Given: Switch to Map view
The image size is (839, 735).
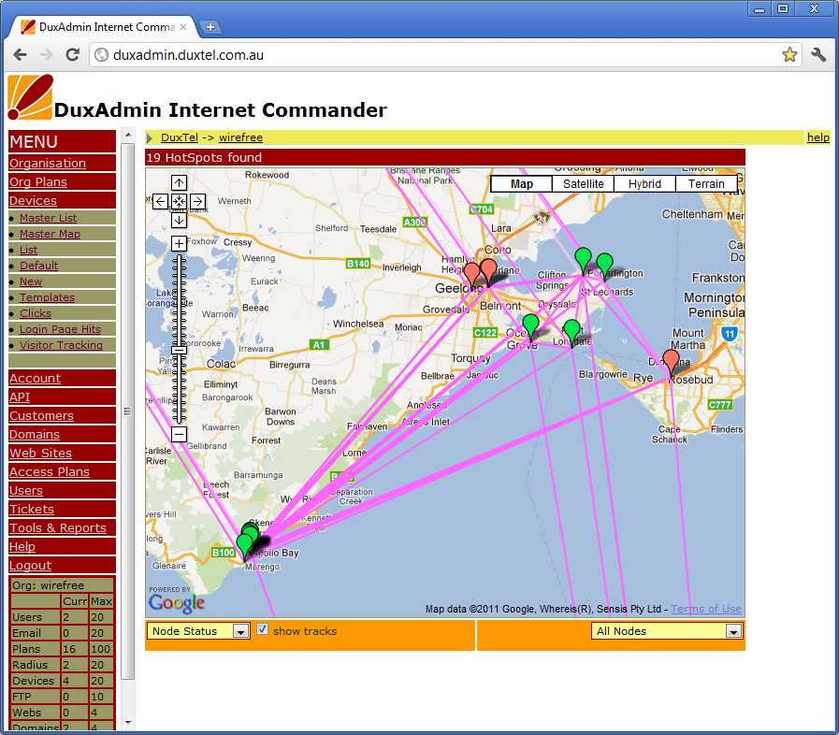Looking at the screenshot, I should (522, 184).
